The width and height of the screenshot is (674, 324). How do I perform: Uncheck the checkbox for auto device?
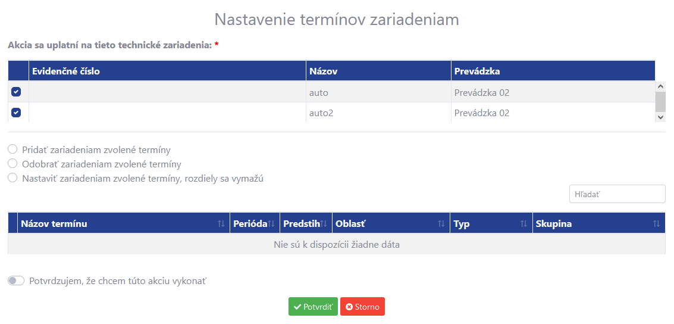pyautogui.click(x=16, y=92)
